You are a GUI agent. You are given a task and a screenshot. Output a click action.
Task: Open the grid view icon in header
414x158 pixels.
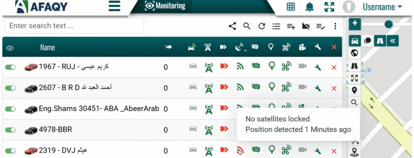291,7
